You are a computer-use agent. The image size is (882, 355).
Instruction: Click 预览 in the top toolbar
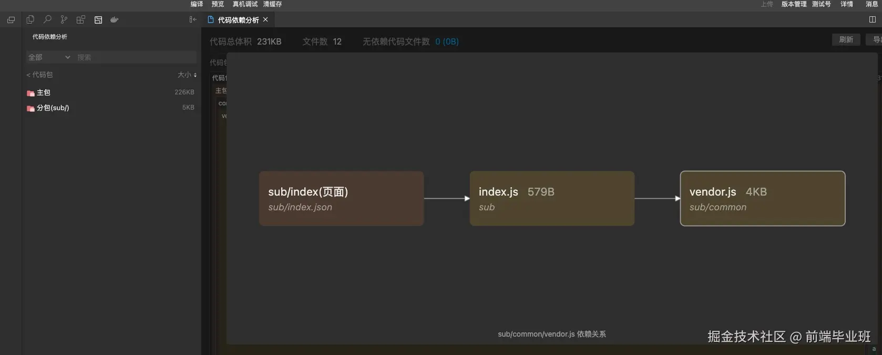(218, 4)
